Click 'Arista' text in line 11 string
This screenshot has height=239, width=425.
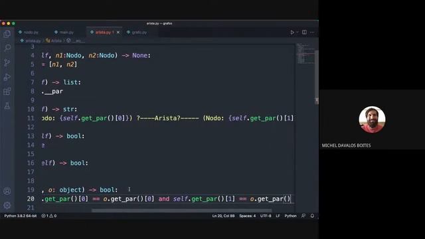click(x=165, y=118)
